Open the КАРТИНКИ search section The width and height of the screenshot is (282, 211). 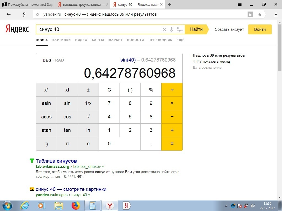tap(61, 40)
